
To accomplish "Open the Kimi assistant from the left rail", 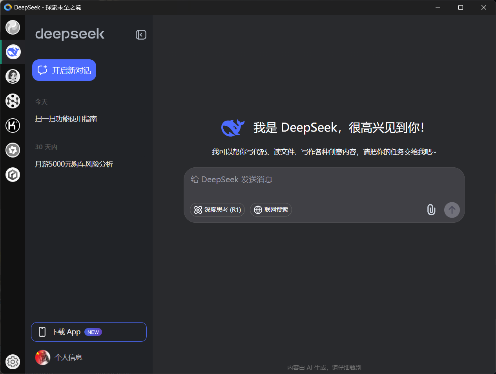I will (13, 126).
